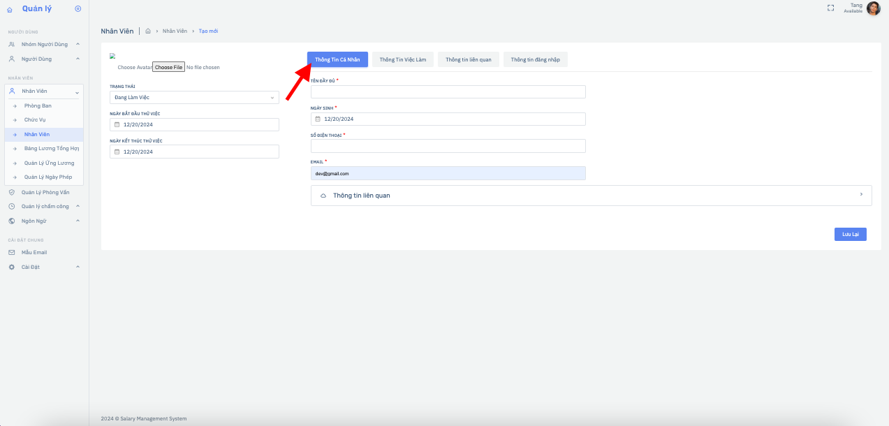The height and width of the screenshot is (426, 889).
Task: Open the Thông tin đăng nhập tab
Action: point(535,60)
